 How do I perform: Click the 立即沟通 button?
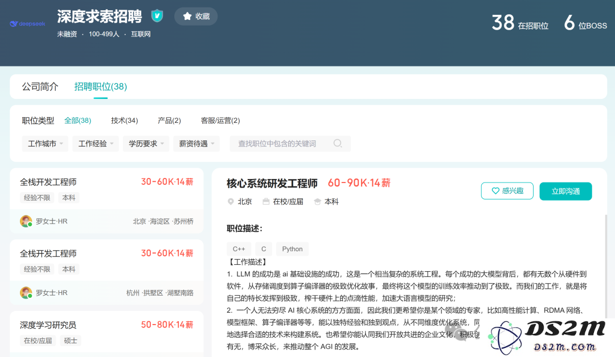coord(565,191)
